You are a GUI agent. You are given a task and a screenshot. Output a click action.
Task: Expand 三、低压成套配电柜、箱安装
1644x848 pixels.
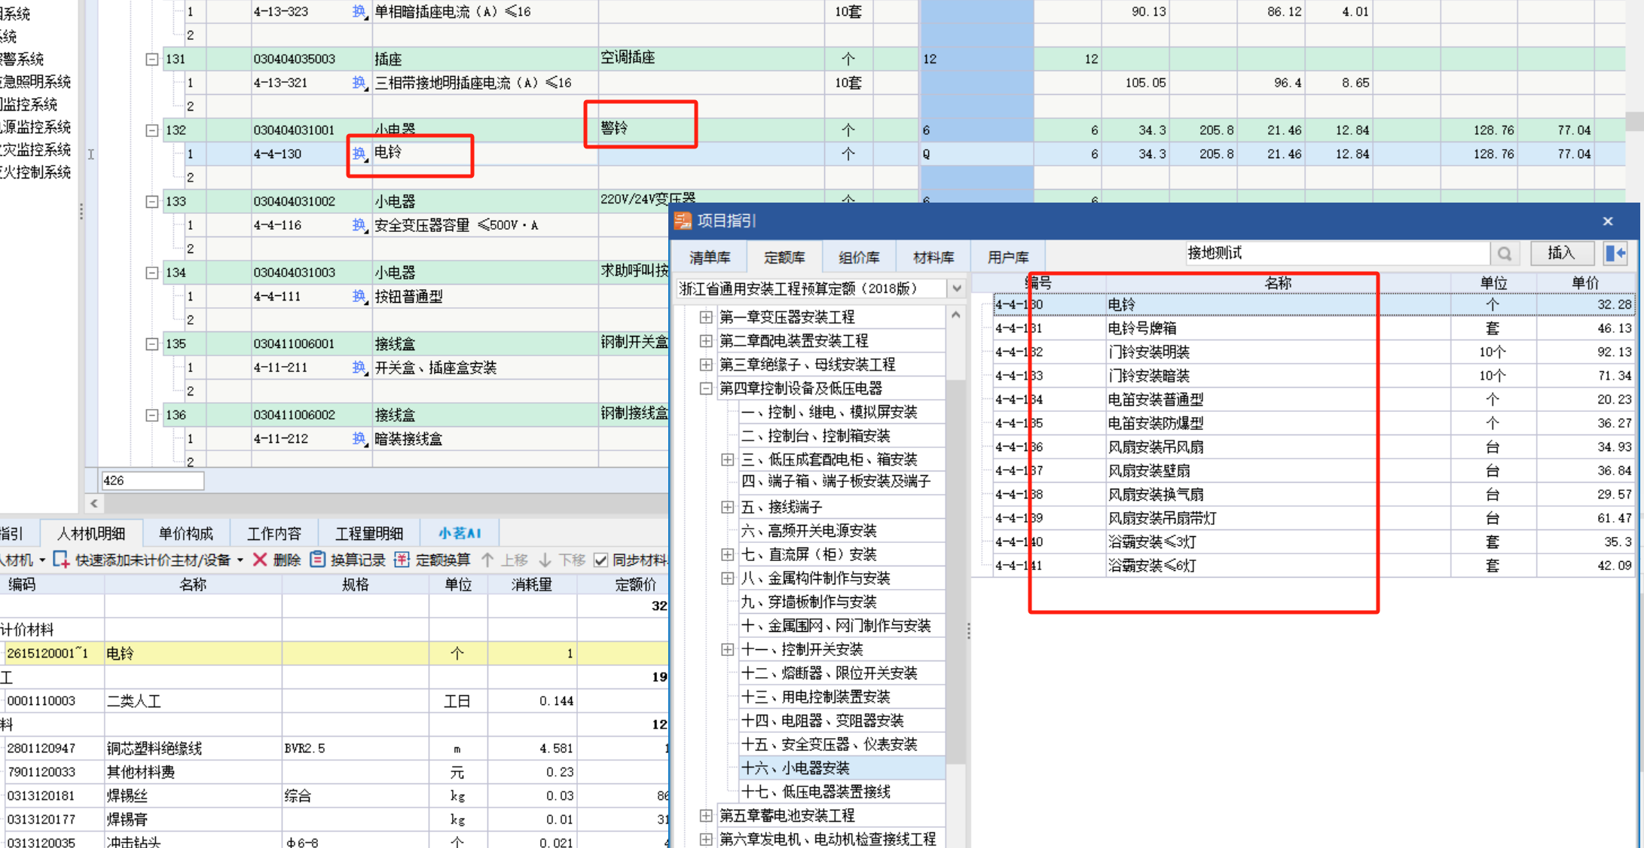click(x=727, y=459)
